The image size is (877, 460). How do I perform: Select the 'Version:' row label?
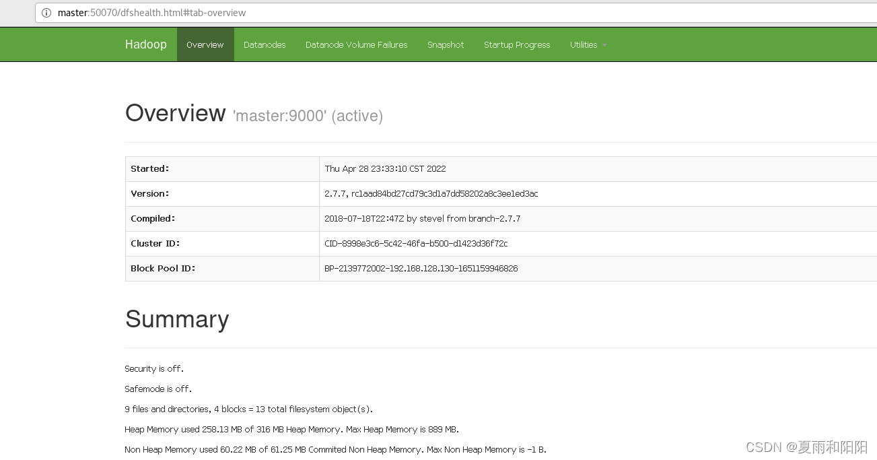(x=149, y=194)
